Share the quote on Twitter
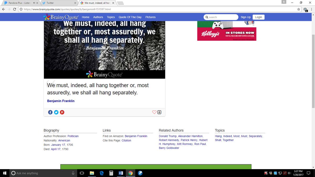 click(56, 112)
